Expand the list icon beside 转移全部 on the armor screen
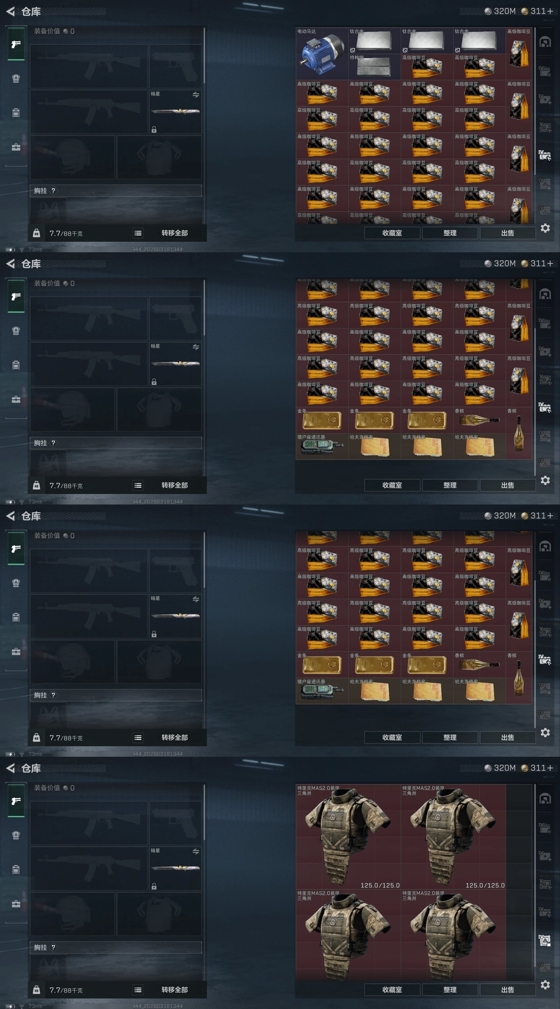The width and height of the screenshot is (560, 1009). (138, 990)
